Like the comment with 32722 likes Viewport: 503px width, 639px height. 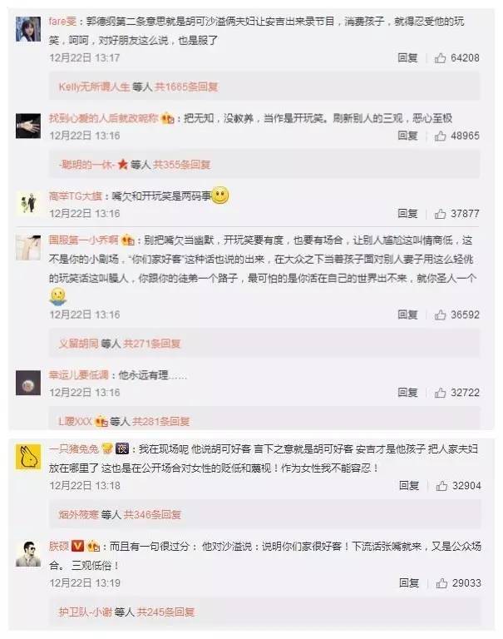(440, 393)
